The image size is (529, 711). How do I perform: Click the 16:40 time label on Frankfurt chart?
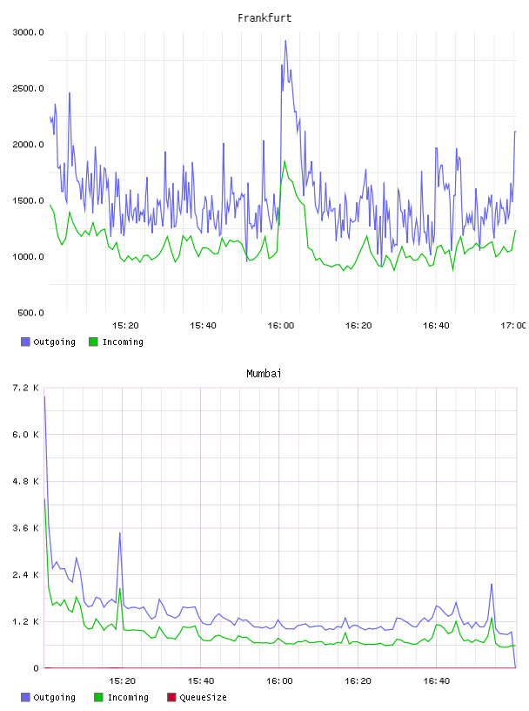tap(436, 326)
